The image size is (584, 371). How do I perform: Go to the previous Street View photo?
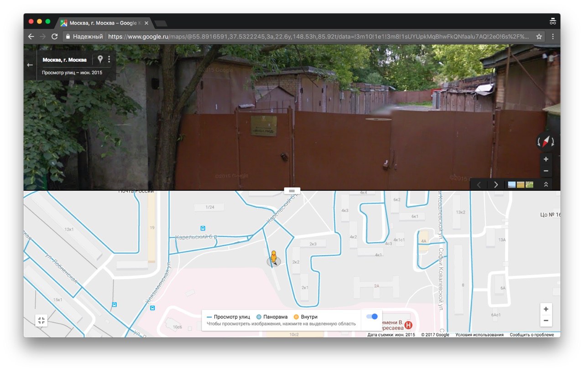pos(479,185)
